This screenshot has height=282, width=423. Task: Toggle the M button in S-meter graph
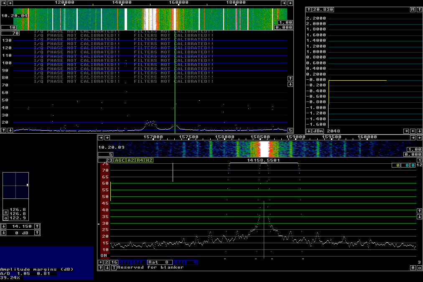[x=413, y=10]
